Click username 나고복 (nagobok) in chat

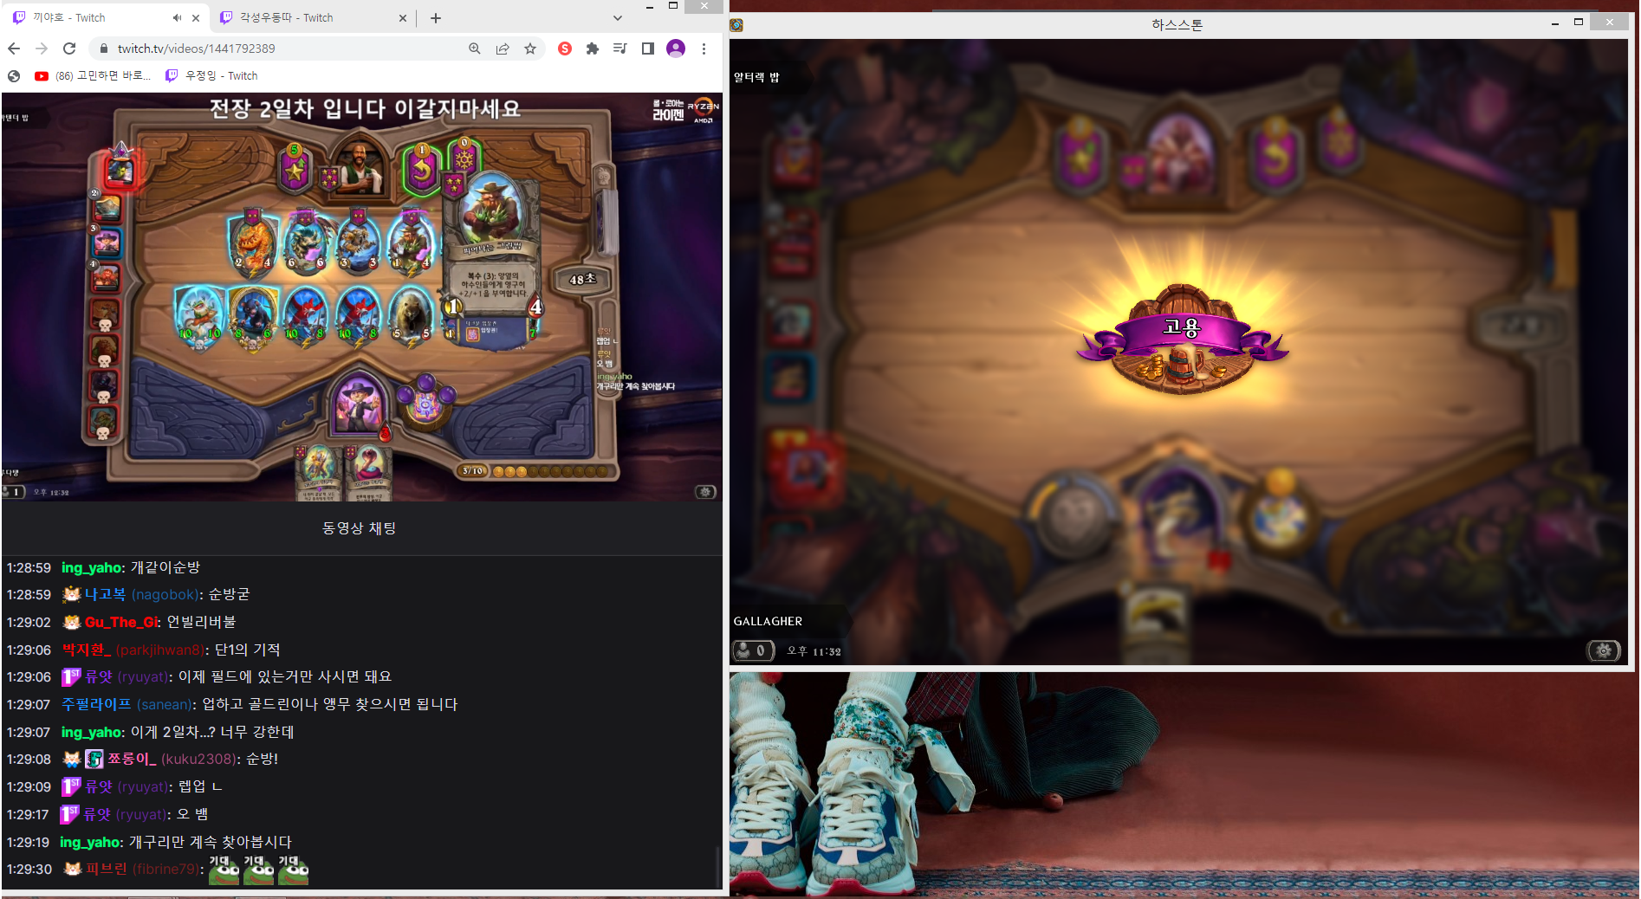(144, 595)
